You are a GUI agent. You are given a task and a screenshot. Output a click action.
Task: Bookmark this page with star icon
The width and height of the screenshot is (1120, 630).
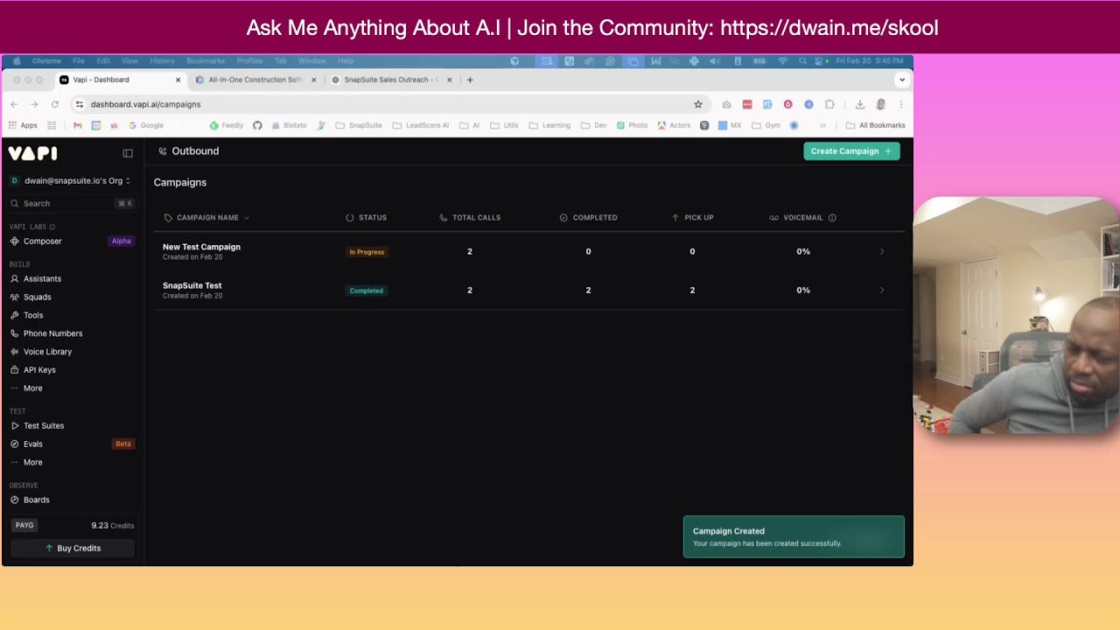coord(698,104)
